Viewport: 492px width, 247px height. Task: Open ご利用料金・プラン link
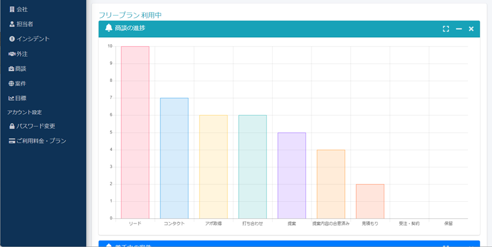[41, 141]
